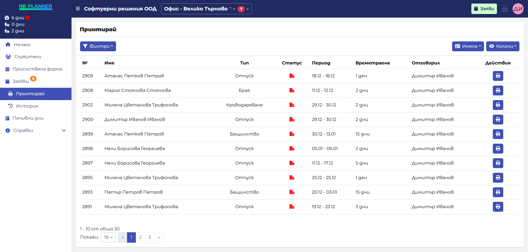This screenshot has width=528, height=252.
Task: Open the hamburger navigation menu icon
Action: [x=78, y=9]
